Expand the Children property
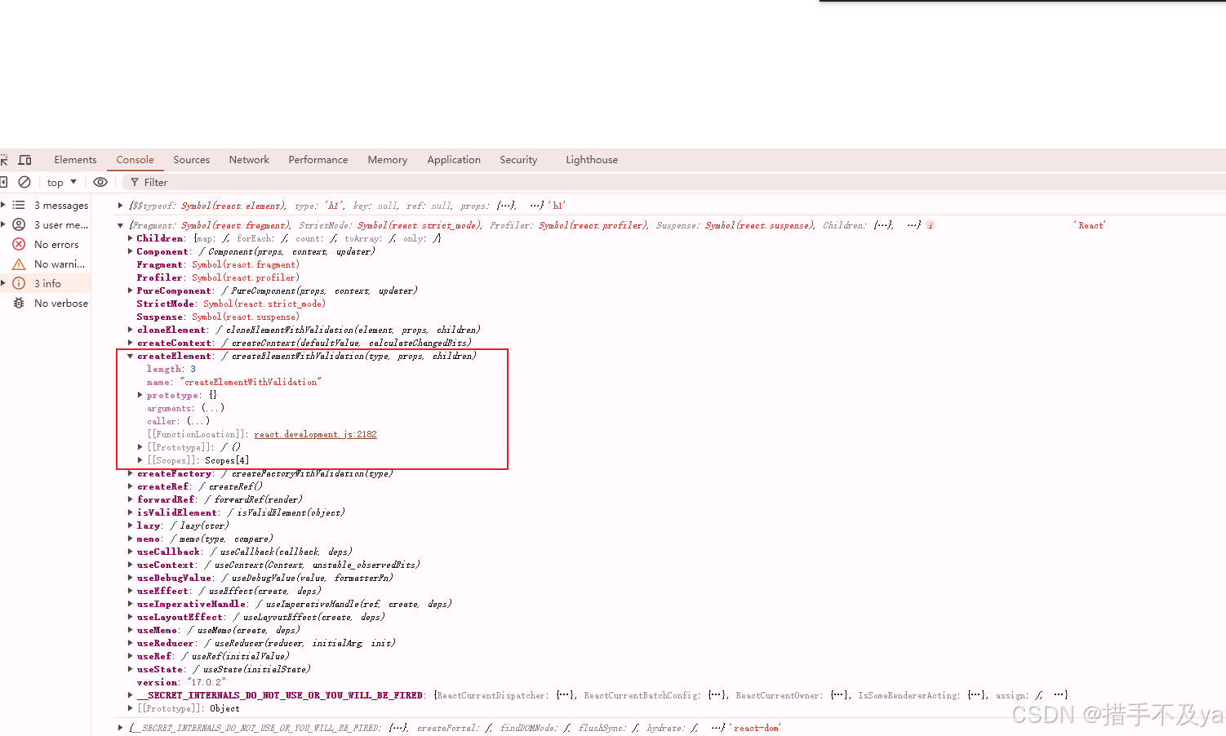Screen dimensions: 1226x736 [131, 238]
